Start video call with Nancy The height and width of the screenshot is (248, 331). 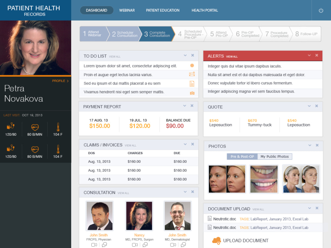[135, 245]
